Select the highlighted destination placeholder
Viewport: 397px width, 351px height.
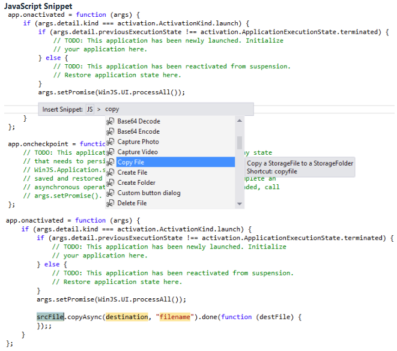point(126,316)
